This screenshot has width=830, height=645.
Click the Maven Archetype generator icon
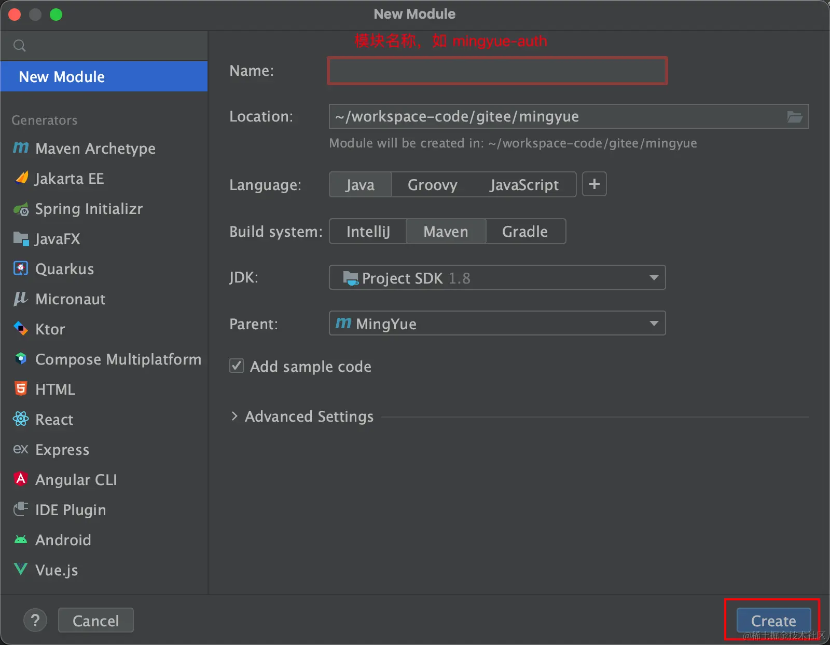21,148
